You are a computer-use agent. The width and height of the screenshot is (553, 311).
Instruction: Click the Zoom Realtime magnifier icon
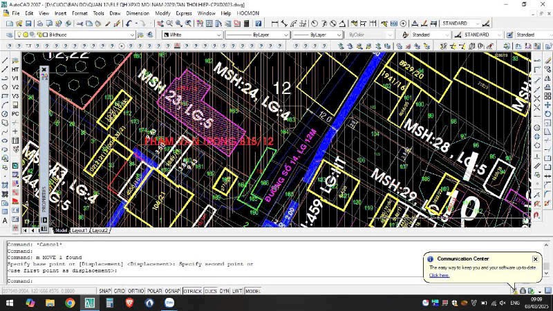(169, 23)
